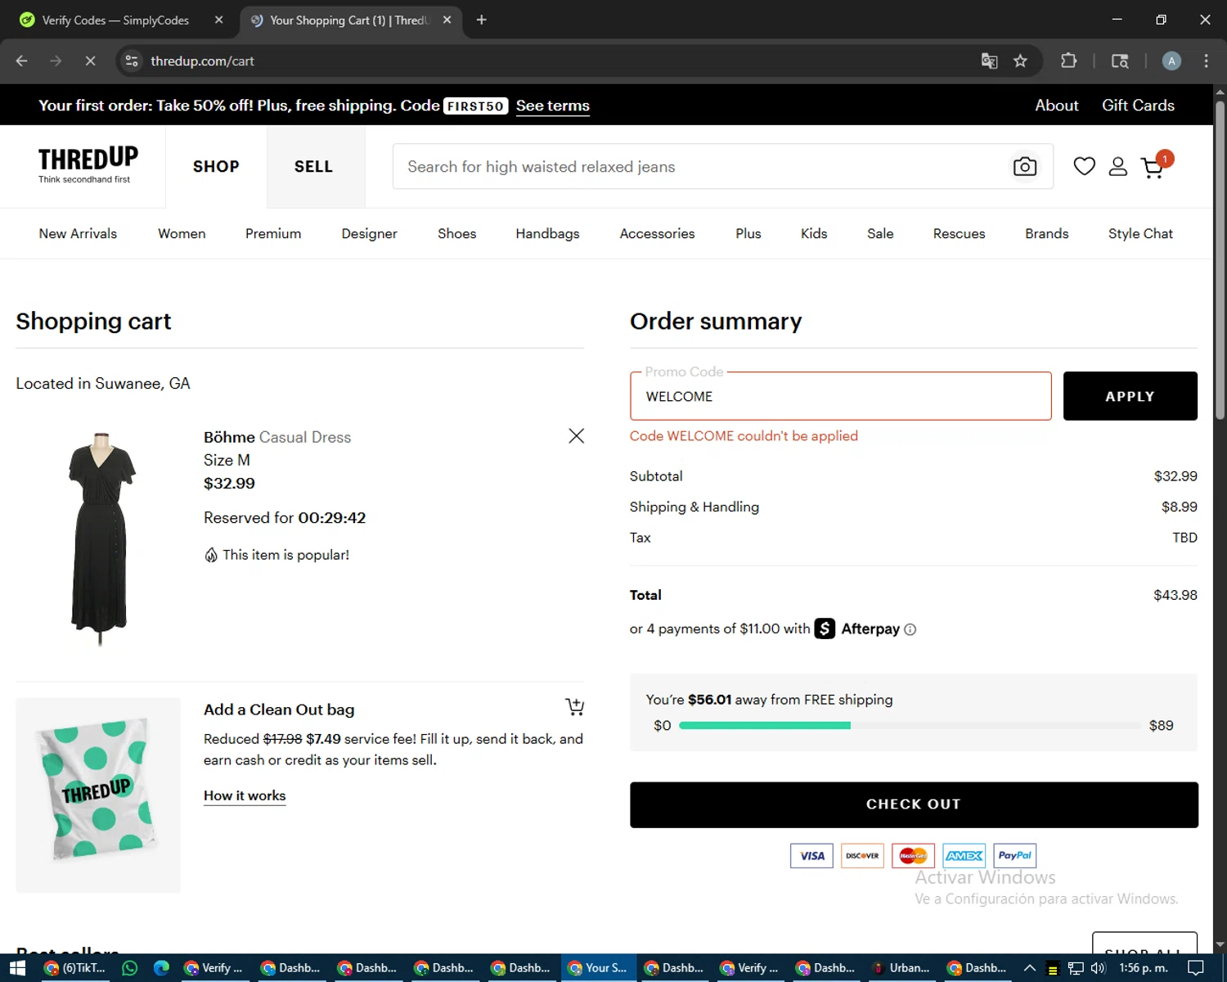Open the Kids category
Image resolution: width=1227 pixels, height=982 pixels.
tap(813, 233)
